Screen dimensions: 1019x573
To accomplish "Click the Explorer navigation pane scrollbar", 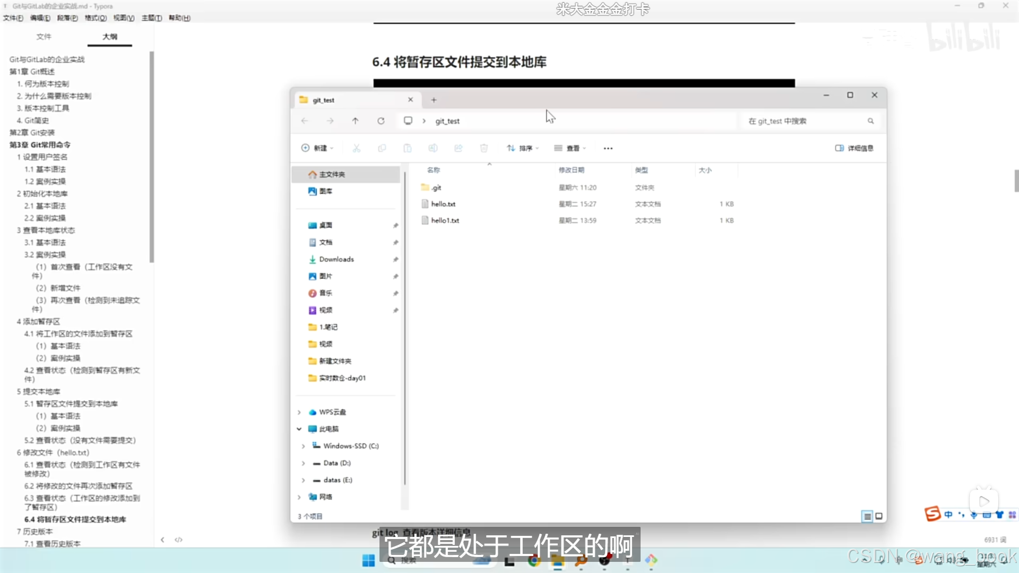I will 405,328.
